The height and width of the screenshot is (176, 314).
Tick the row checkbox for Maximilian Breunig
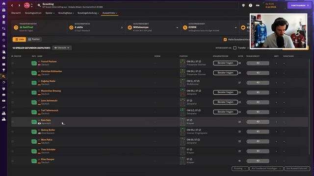13,92
